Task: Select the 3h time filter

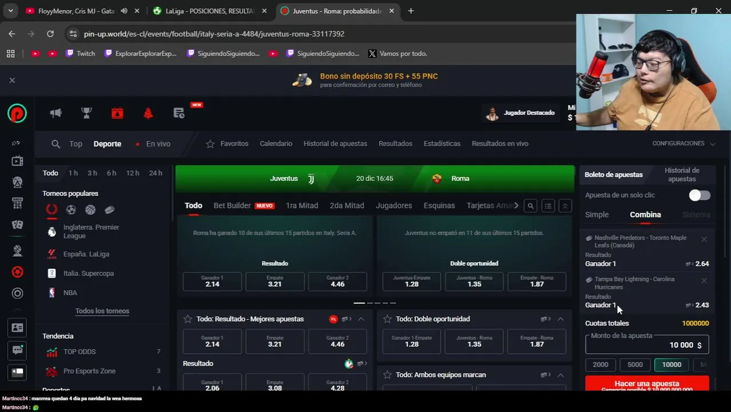Action: 92,173
